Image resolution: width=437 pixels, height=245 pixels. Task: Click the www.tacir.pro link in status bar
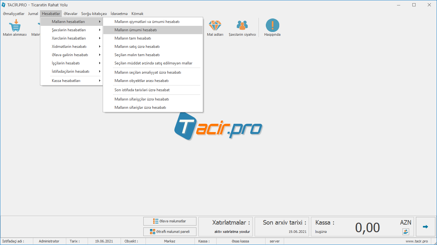[417, 241]
